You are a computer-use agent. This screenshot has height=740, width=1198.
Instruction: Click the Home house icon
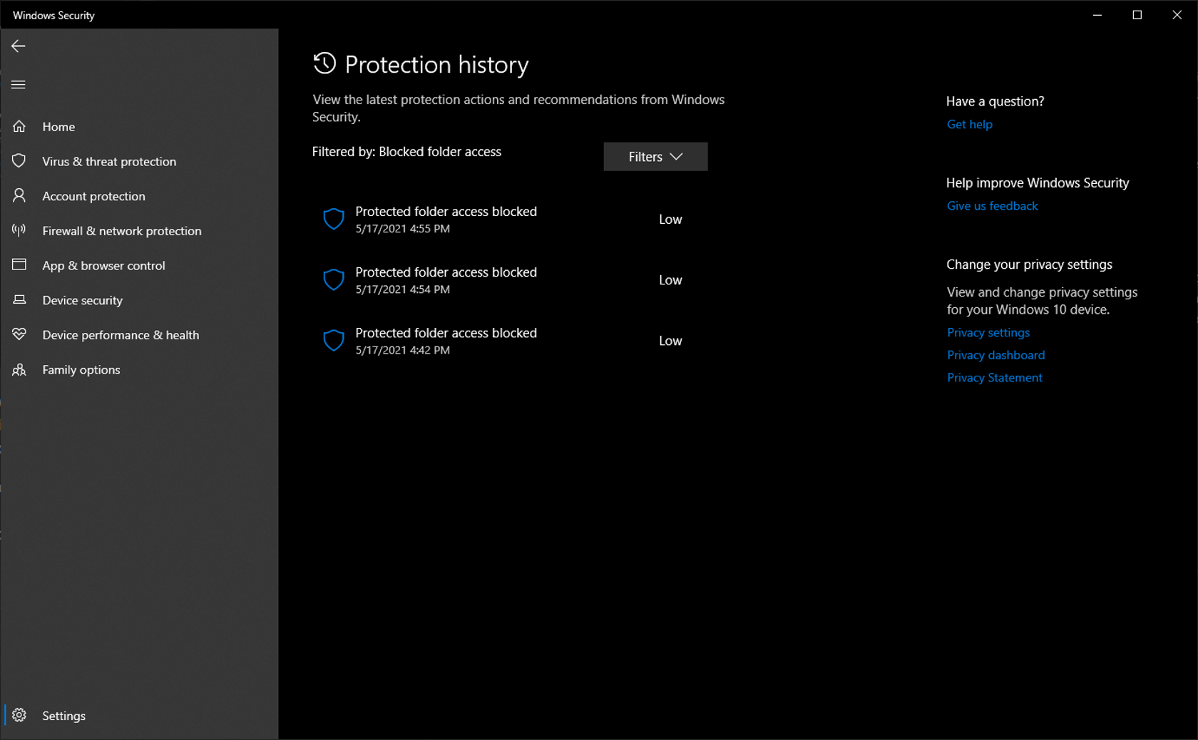coord(19,126)
